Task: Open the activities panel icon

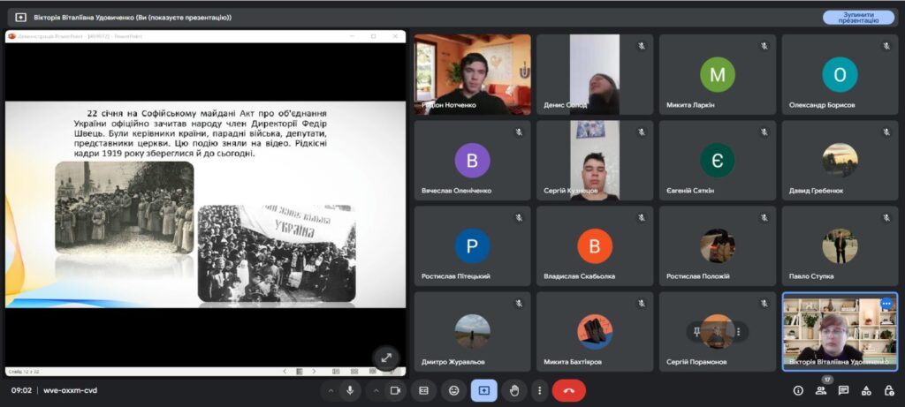Action: [867, 390]
